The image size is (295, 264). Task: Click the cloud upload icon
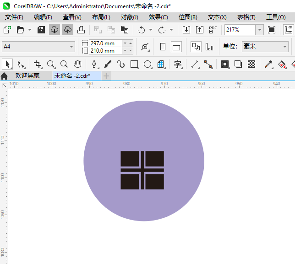tap(68, 30)
